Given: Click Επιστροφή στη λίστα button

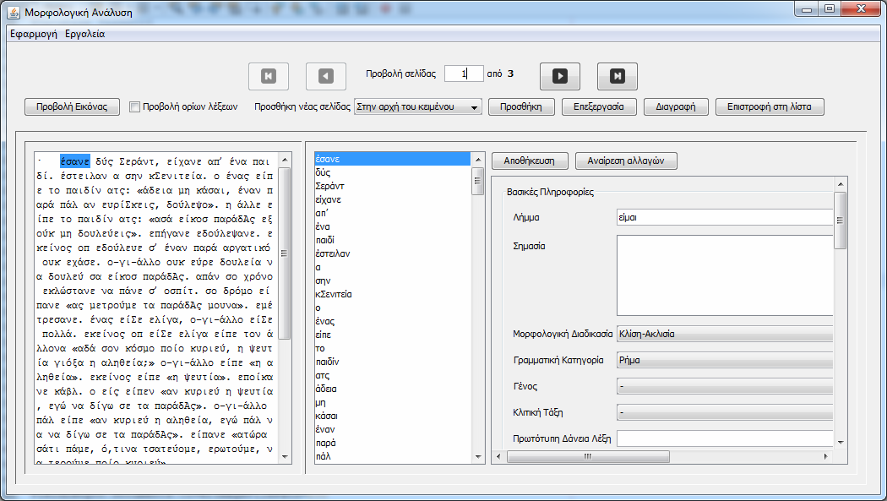Looking at the screenshot, I should (x=770, y=106).
